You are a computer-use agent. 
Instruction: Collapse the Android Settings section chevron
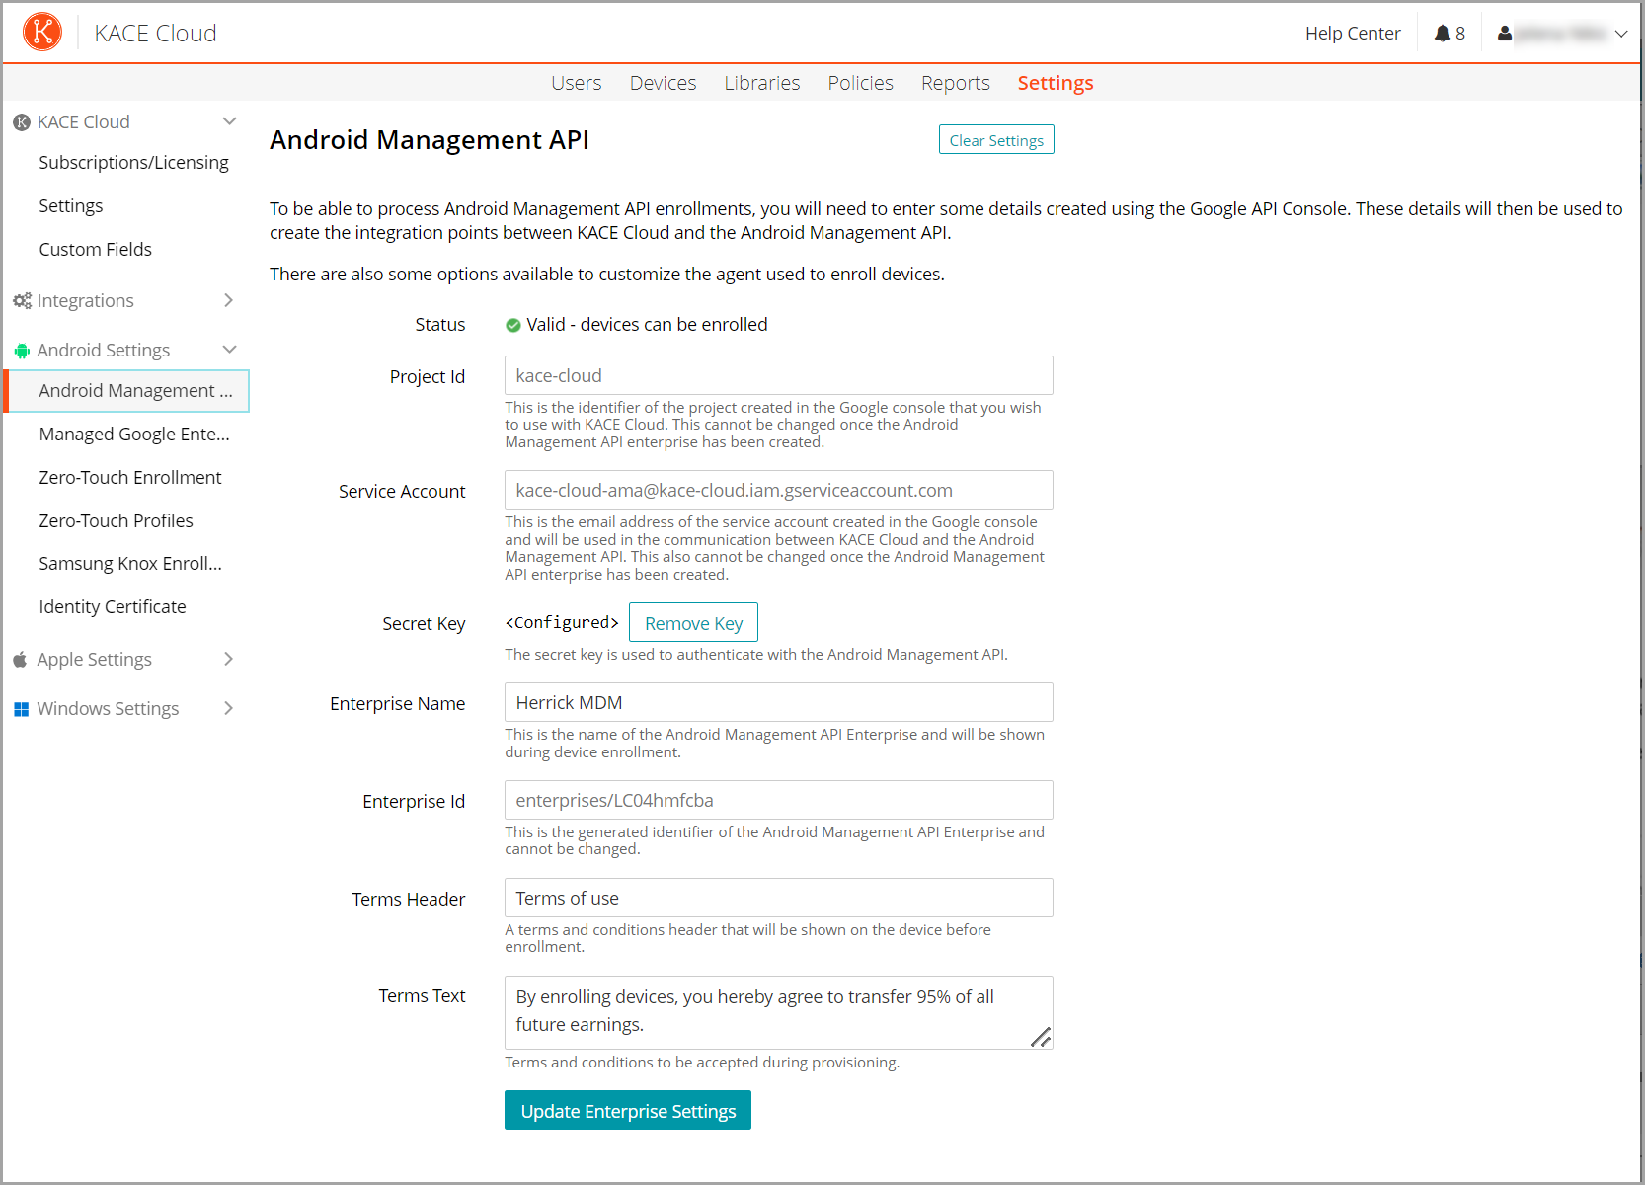click(x=229, y=350)
